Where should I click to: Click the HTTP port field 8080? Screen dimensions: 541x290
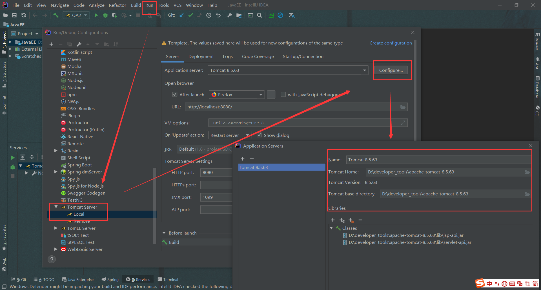[216, 173]
